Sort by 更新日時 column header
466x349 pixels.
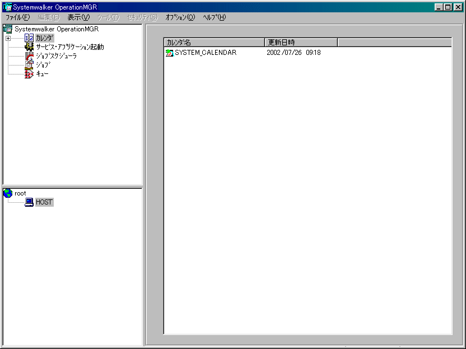click(x=301, y=43)
